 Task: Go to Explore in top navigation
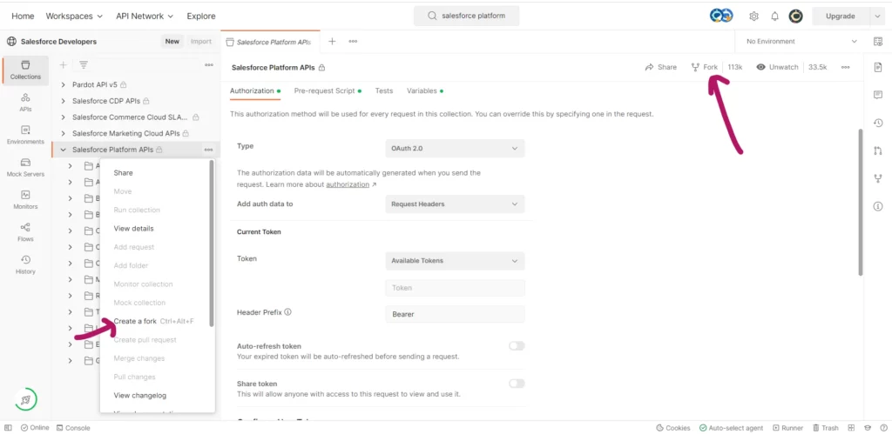[x=201, y=16]
